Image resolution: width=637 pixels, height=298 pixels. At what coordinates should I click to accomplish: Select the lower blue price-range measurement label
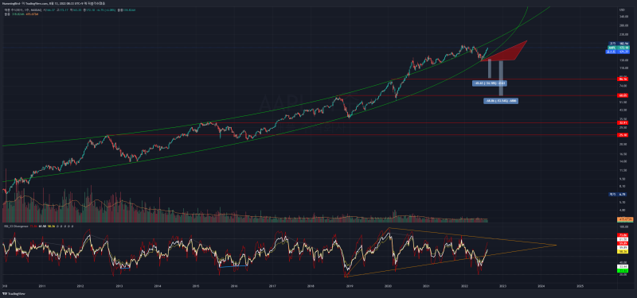pos(501,101)
